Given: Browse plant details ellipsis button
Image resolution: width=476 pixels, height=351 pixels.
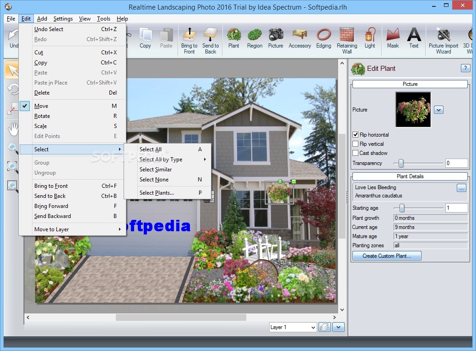Looking at the screenshot, I should click(461, 188).
